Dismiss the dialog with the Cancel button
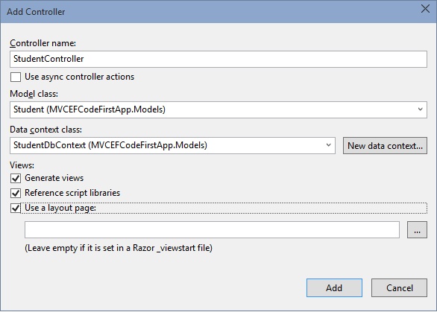Screen dimensions: 437x312 pos(399,287)
